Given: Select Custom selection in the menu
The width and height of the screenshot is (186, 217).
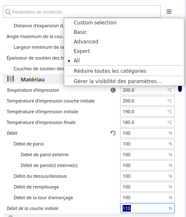Looking at the screenshot, I should click(124, 23).
